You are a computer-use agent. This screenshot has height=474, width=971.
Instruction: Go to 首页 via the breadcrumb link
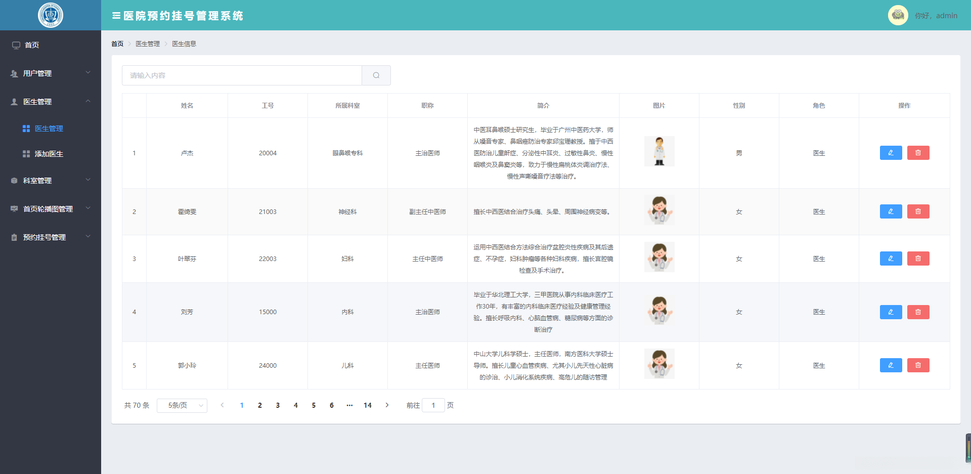point(117,44)
